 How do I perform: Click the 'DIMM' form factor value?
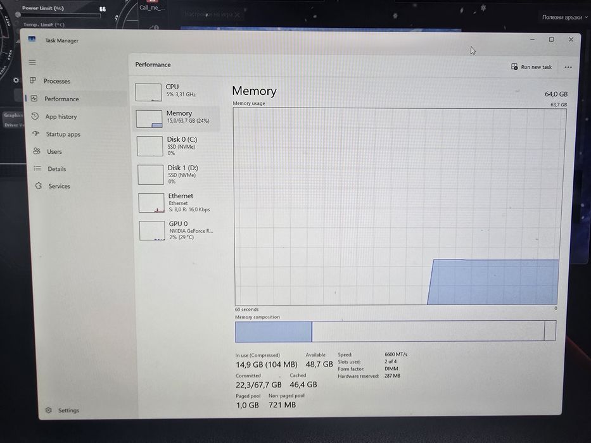[x=391, y=369]
